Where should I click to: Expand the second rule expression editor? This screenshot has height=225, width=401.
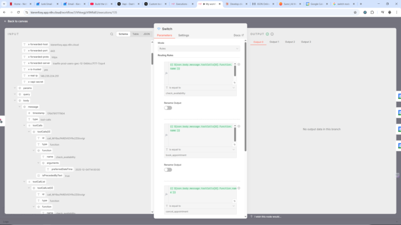234,144
